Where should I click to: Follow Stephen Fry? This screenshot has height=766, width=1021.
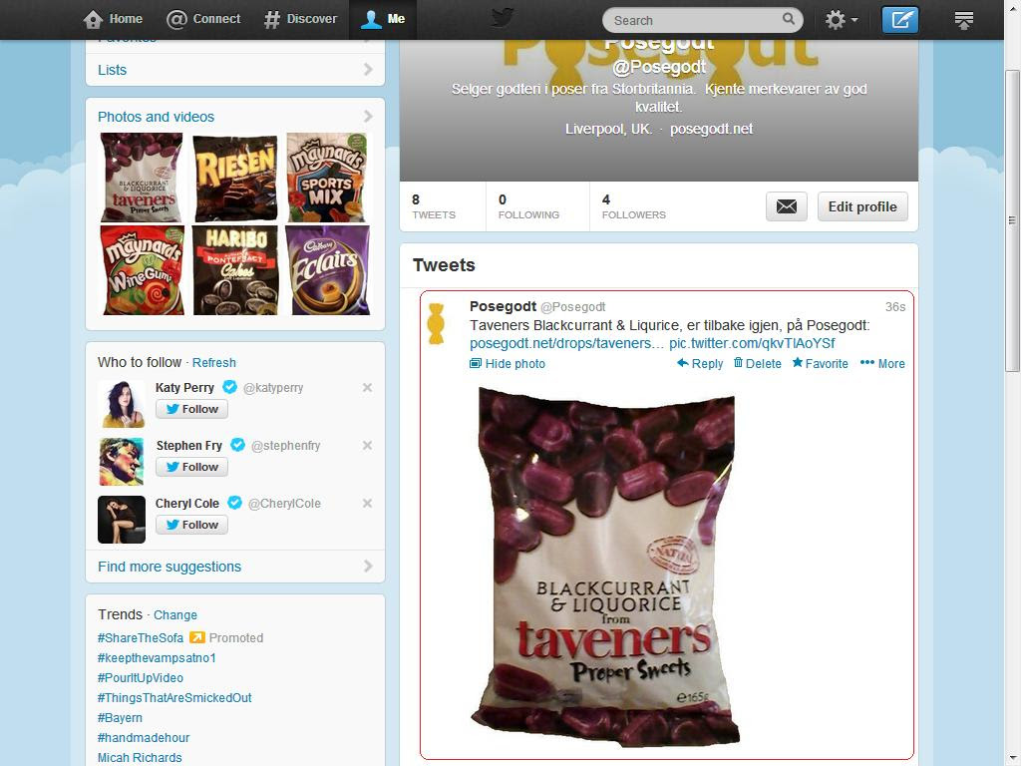(191, 467)
